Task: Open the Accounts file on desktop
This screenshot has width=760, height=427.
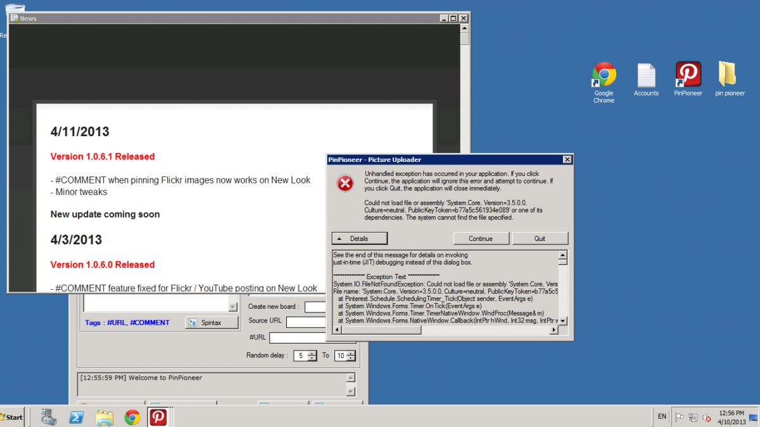Action: [646, 80]
